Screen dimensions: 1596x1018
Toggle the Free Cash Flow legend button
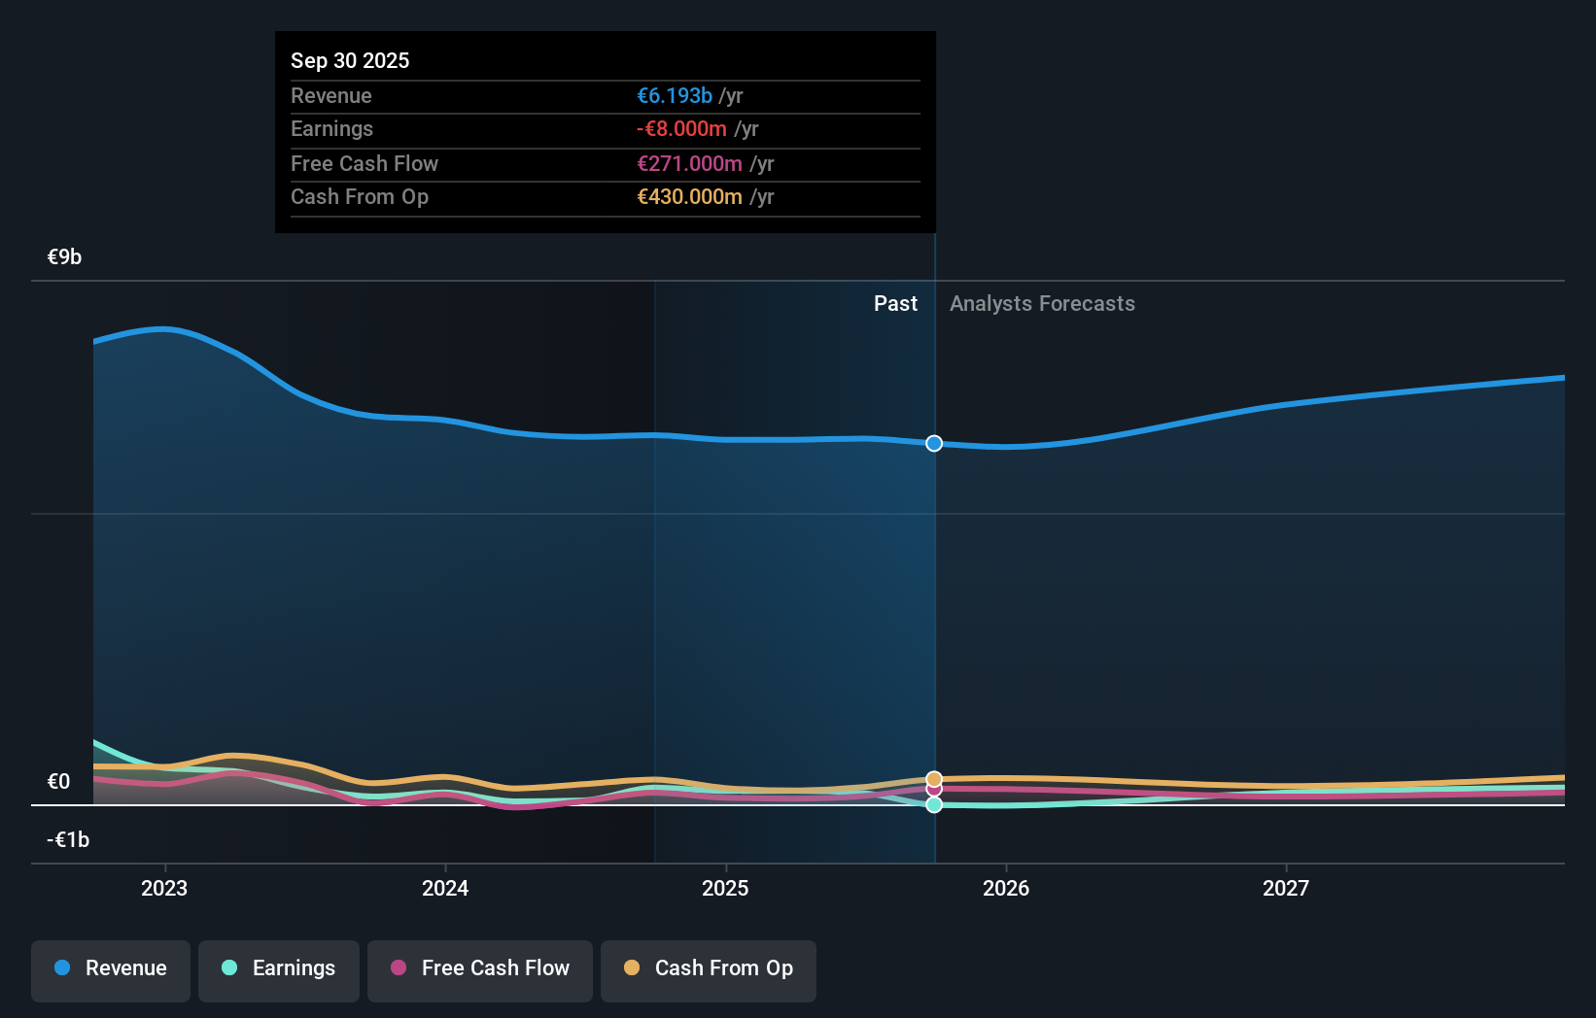480,970
